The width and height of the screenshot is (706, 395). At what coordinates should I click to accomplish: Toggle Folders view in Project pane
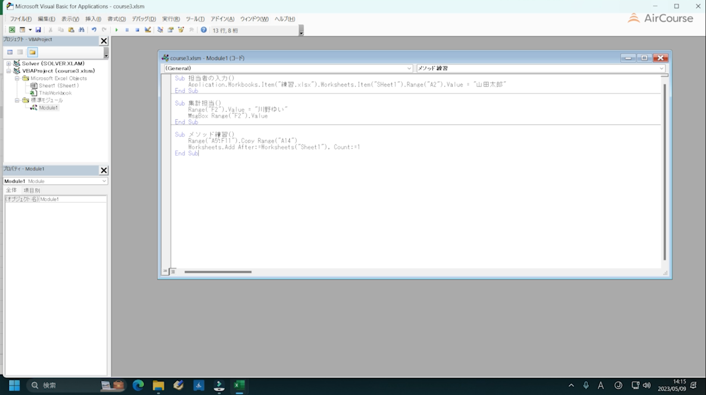pos(32,52)
